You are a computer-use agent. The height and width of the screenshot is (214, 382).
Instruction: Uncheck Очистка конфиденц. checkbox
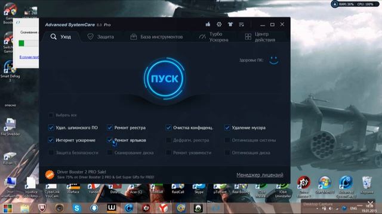coord(168,128)
